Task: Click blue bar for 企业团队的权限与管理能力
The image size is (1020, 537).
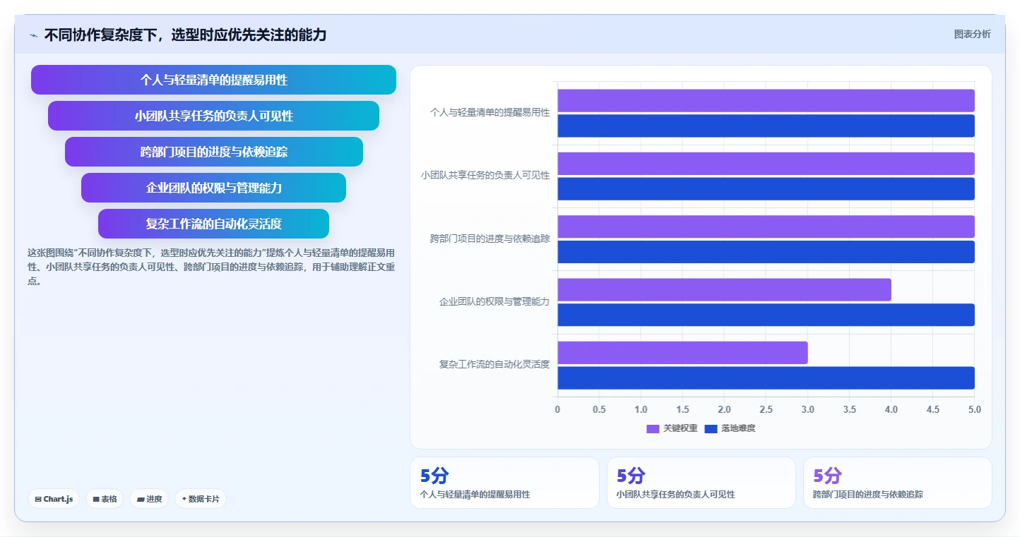Action: point(766,315)
